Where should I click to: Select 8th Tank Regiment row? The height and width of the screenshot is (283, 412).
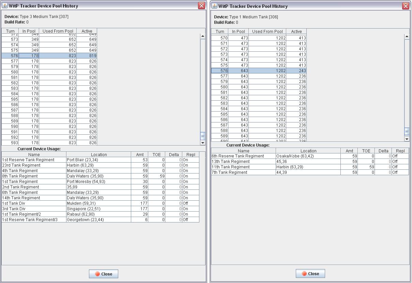[101, 176]
